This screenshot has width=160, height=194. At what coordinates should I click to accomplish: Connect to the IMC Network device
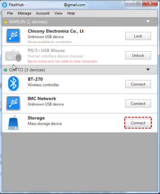138,104
